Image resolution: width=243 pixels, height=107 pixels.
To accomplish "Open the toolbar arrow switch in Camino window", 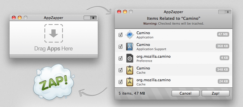I will [x=225, y=12].
